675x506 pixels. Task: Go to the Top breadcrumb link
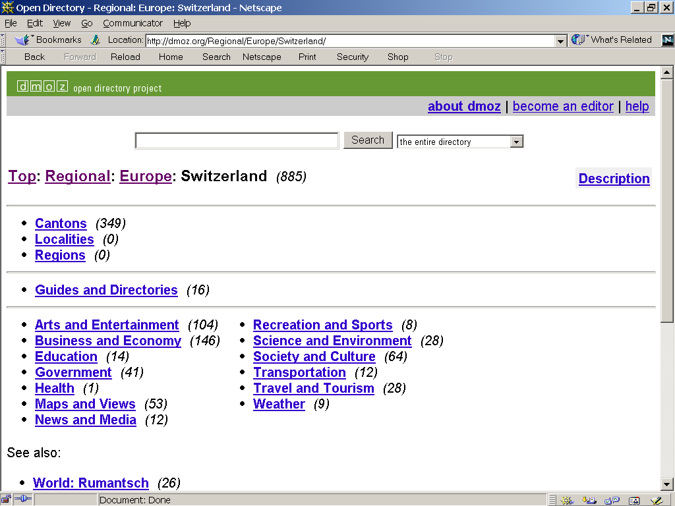(x=22, y=176)
